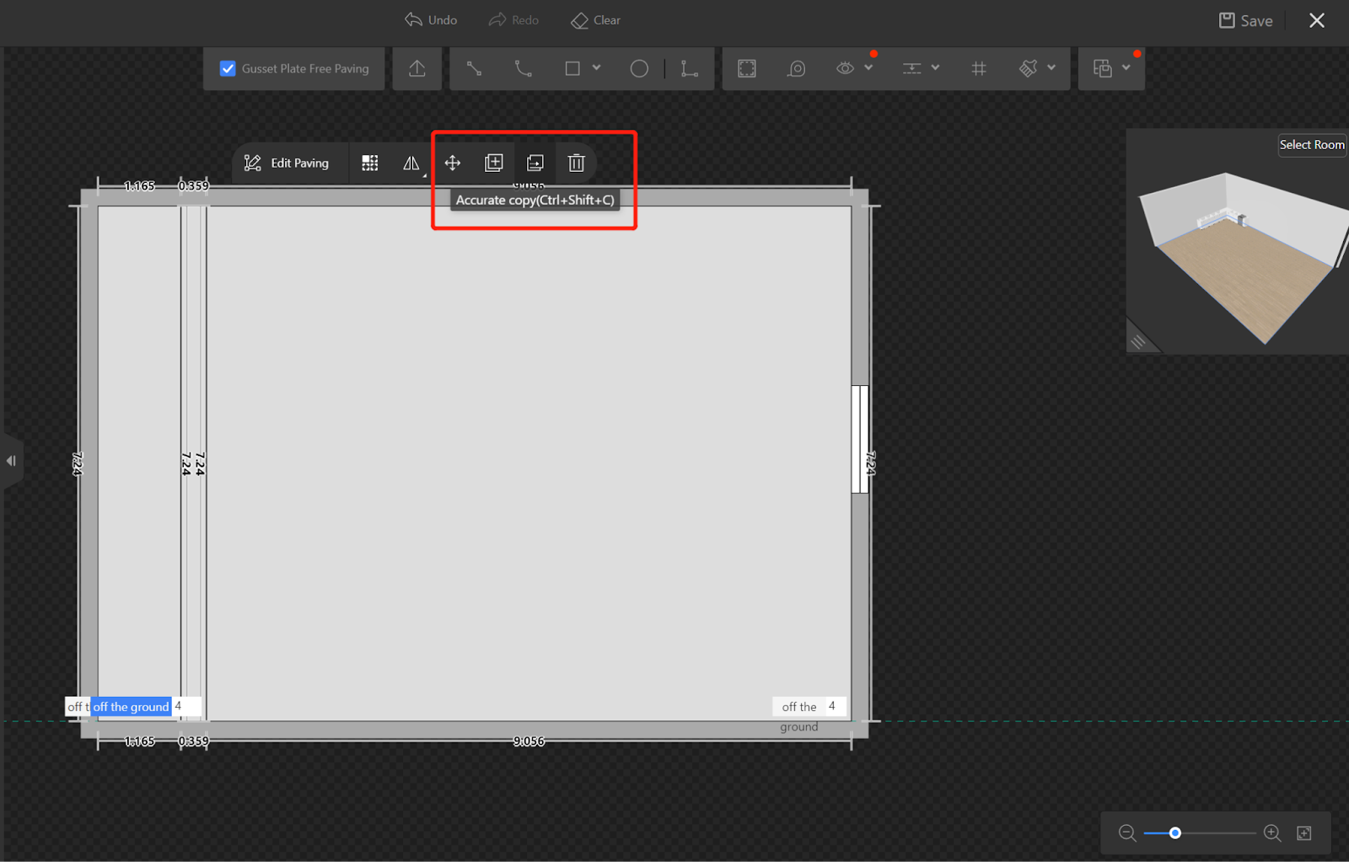Click the upload/export arrow icon

click(x=417, y=69)
